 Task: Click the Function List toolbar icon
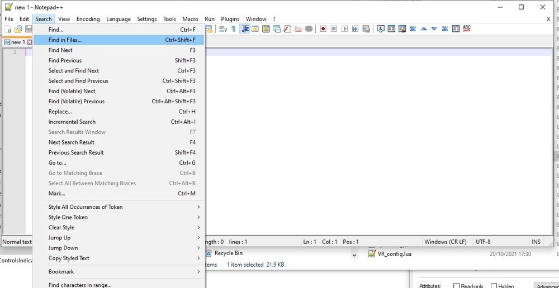[x=287, y=29]
